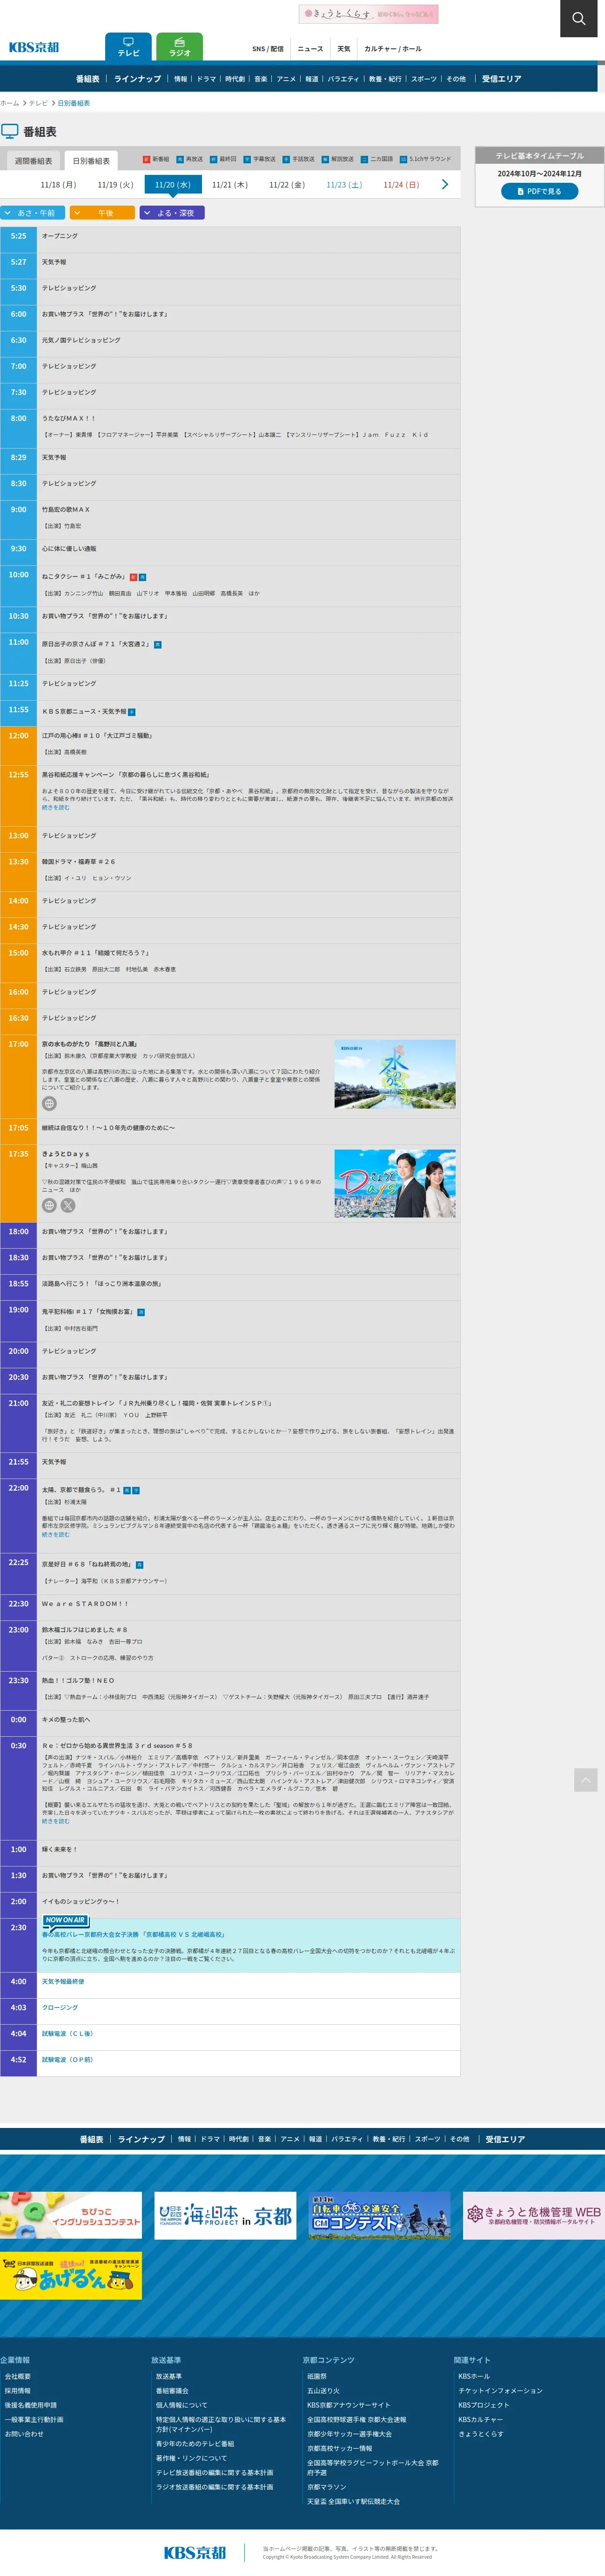Open 天気 header menu
The width and height of the screenshot is (605, 2576).
(x=344, y=49)
